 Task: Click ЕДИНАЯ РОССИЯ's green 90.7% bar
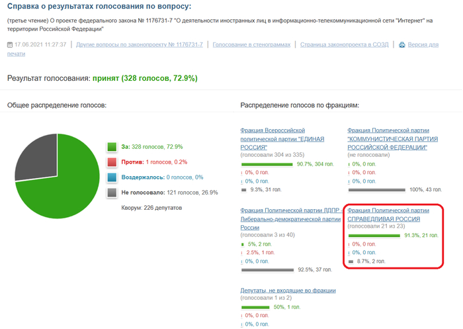268,164
